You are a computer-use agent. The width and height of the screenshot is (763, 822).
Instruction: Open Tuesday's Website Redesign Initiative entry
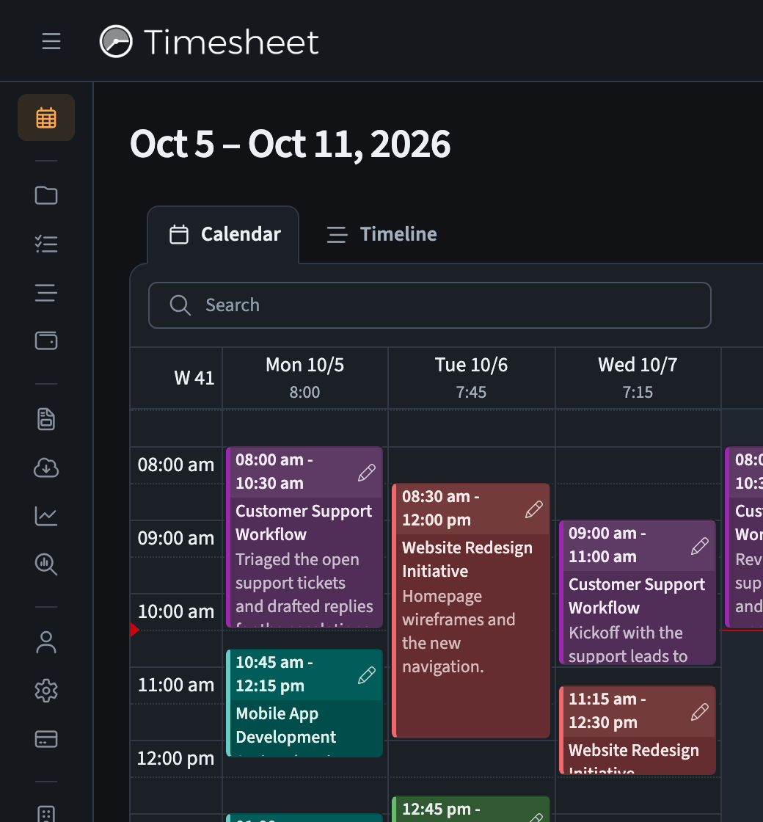471,611
